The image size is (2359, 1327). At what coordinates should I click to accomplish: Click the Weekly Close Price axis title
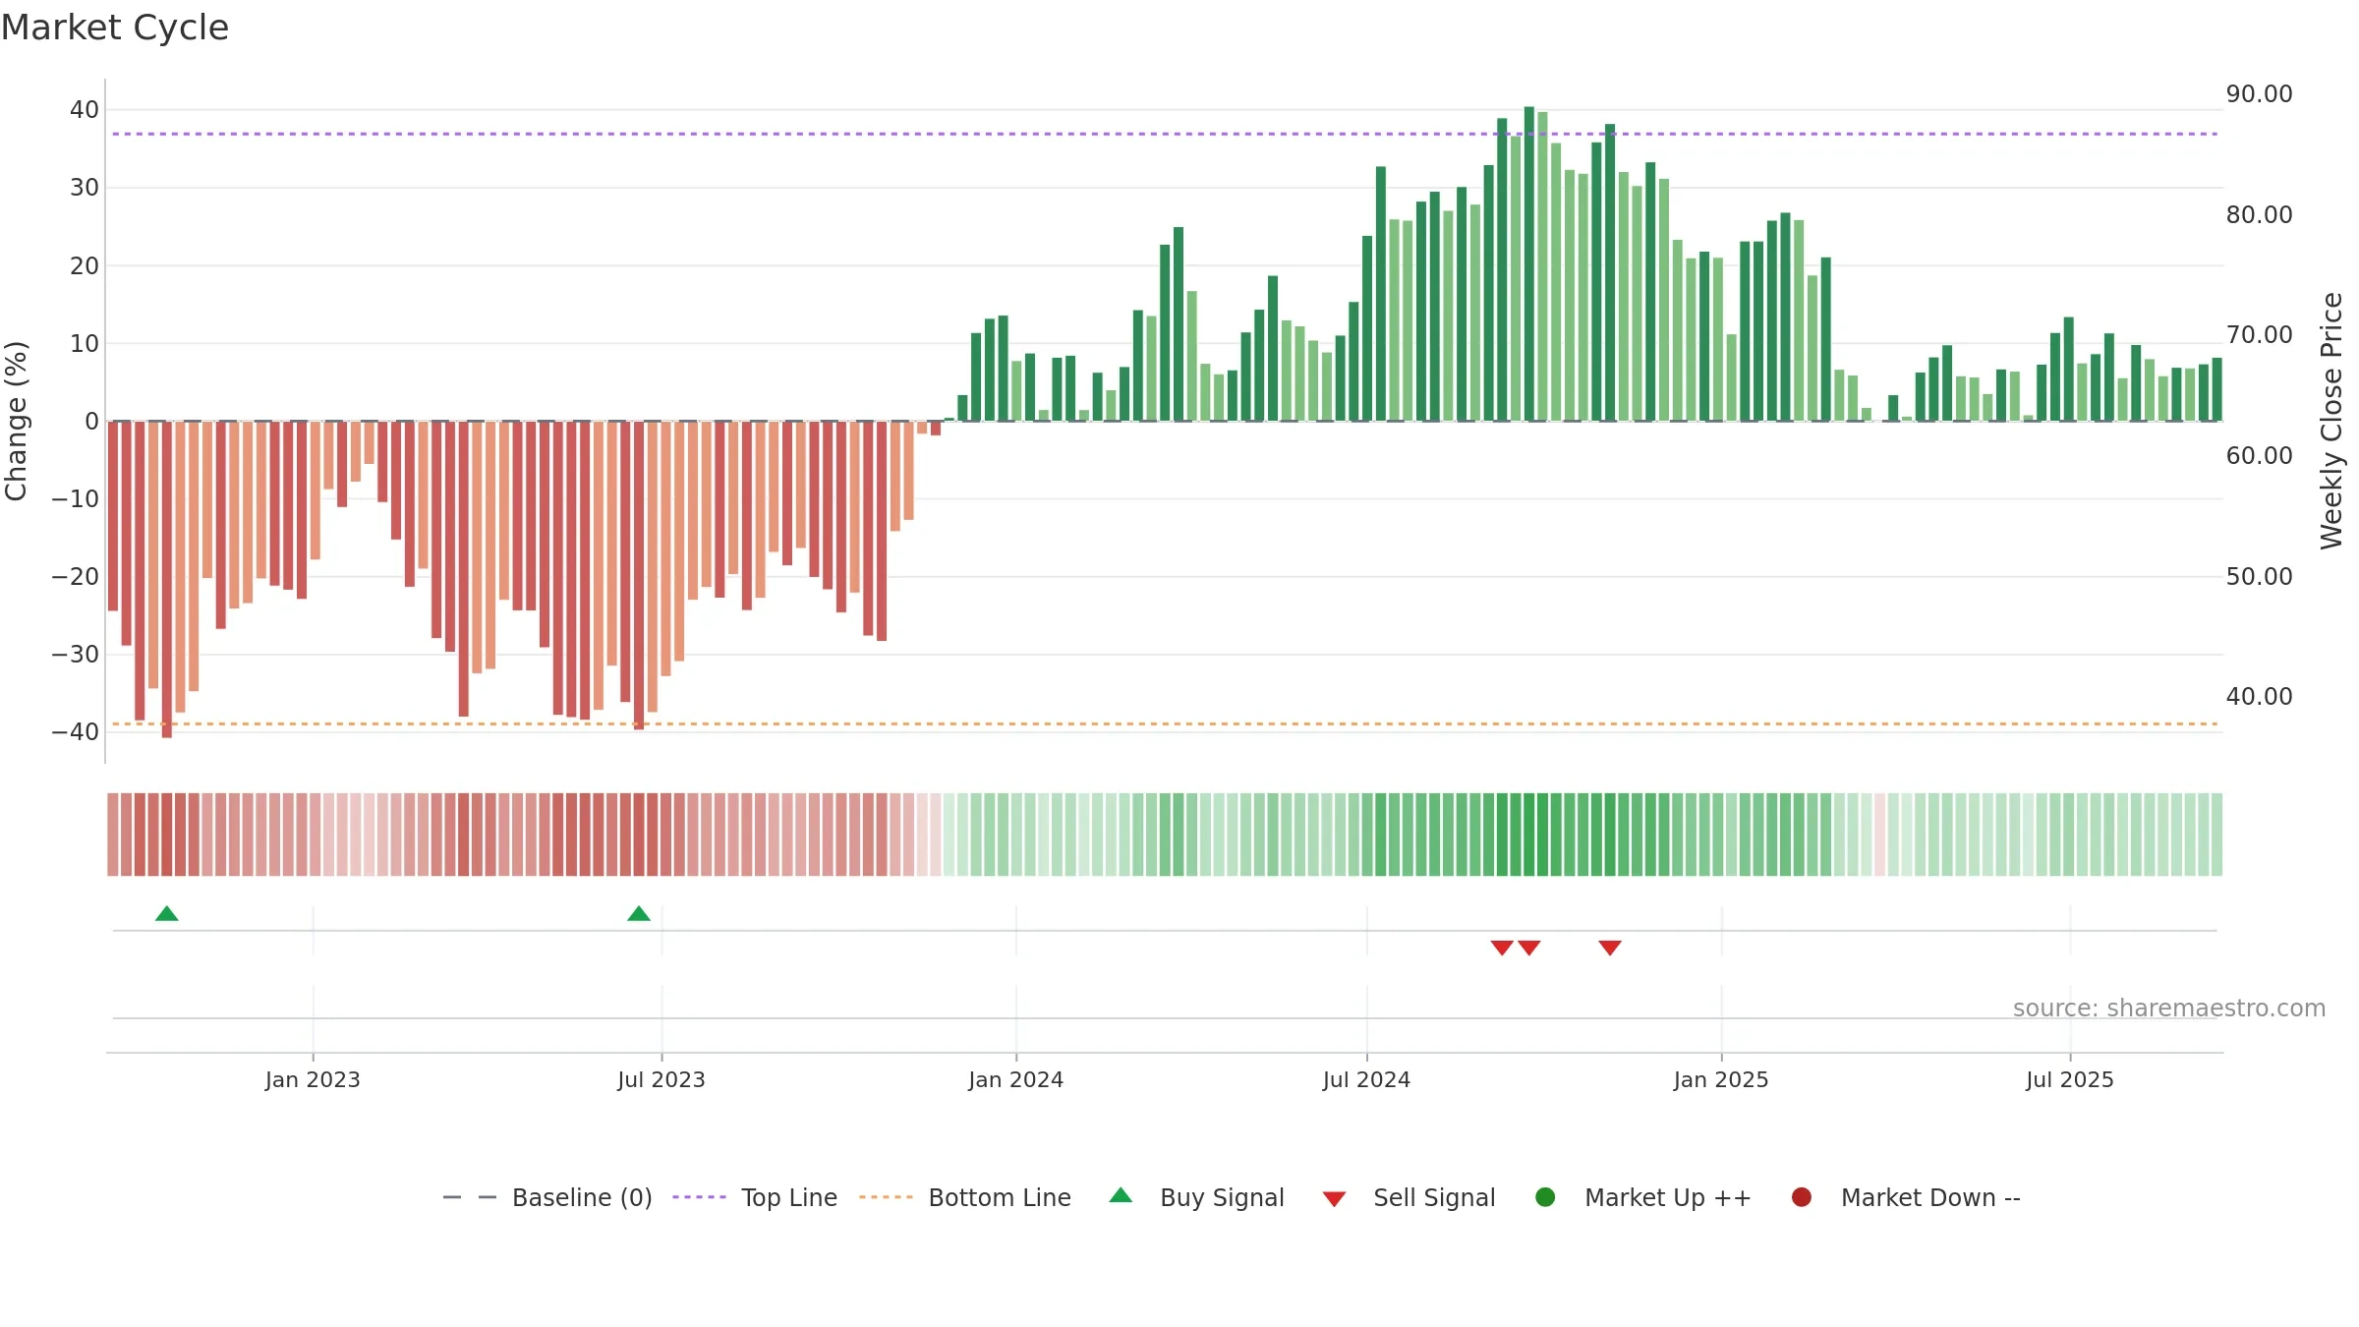[x=2331, y=421]
